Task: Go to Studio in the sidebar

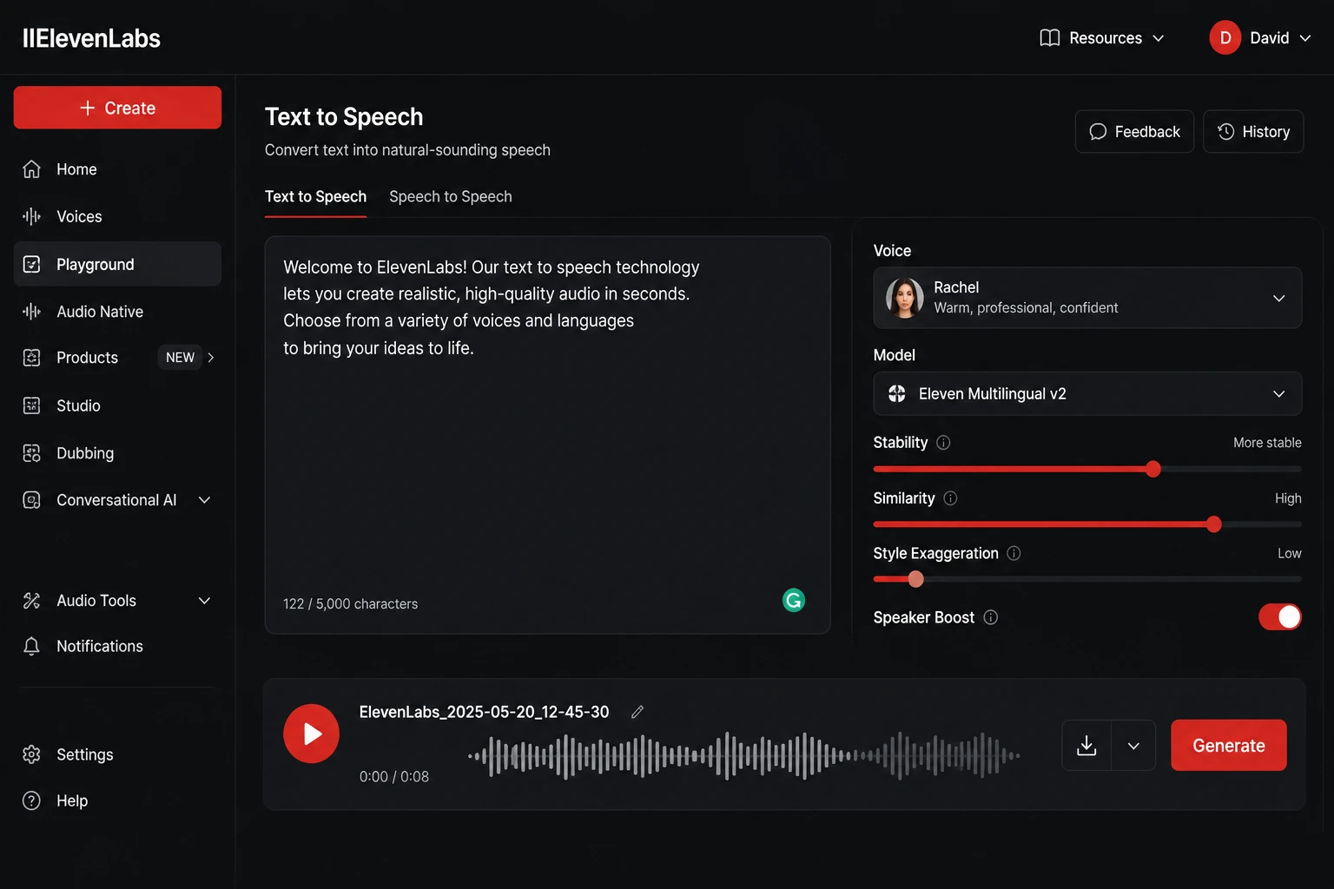Action: coord(117,405)
